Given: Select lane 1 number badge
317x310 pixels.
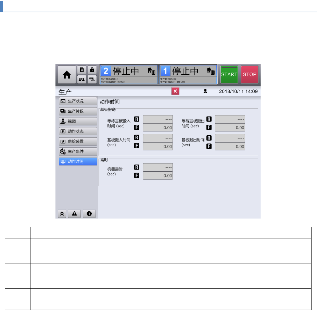Looking at the screenshot, I should [x=165, y=71].
